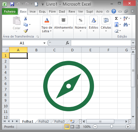Switch to Normal view
Screen dimensions: 138x132
tap(67, 127)
